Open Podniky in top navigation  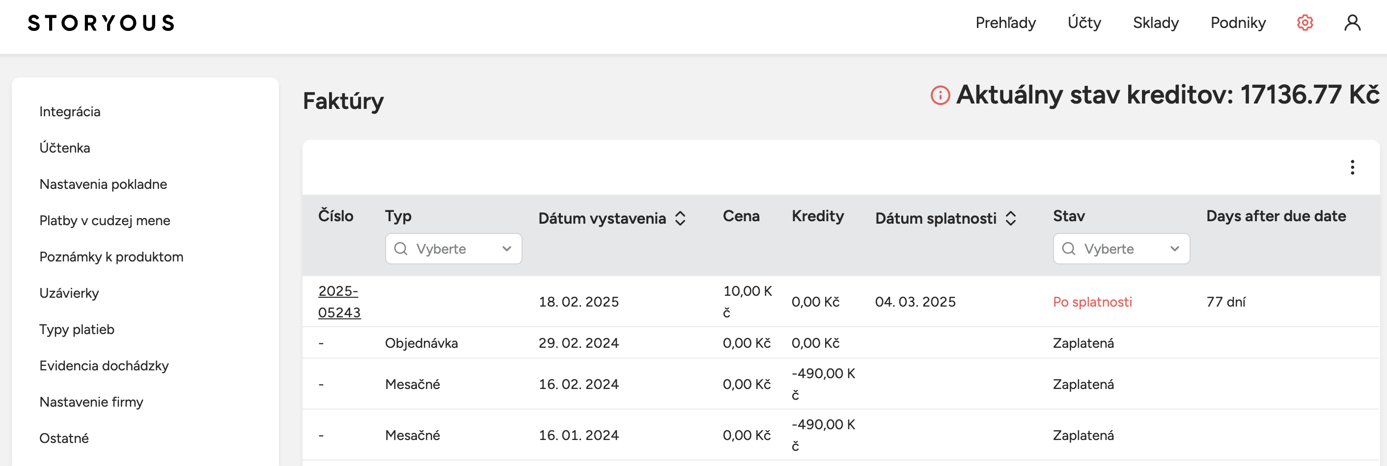coord(1238,23)
